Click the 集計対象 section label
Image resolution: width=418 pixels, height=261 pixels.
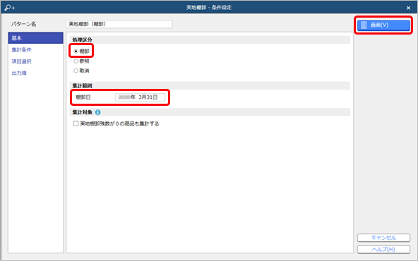click(82, 112)
